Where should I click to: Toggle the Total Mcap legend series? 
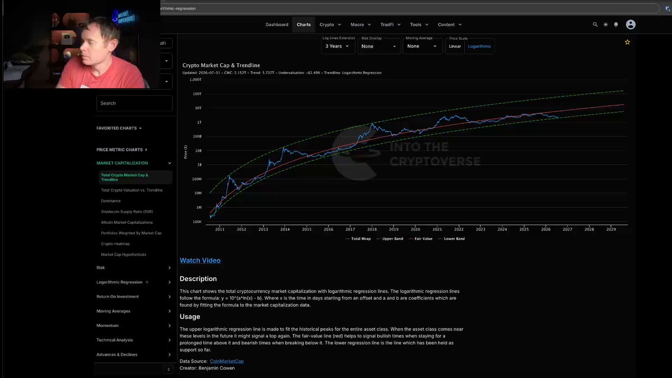coord(358,239)
